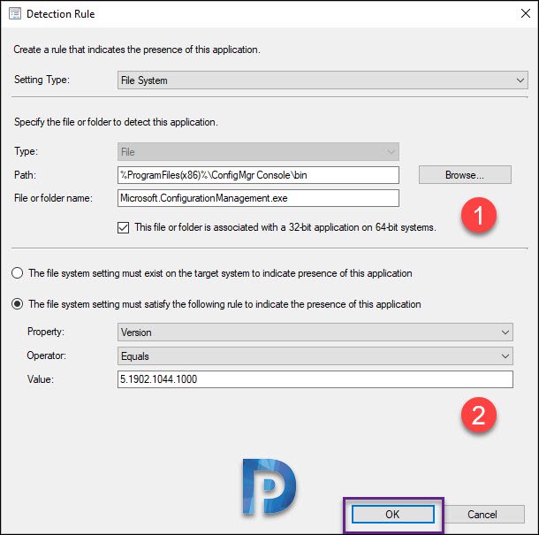The image size is (539, 535).
Task: Click the 'Type:' label
Action: [26, 151]
